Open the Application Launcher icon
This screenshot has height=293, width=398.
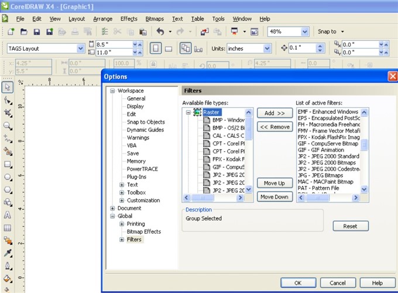pyautogui.click(x=234, y=32)
